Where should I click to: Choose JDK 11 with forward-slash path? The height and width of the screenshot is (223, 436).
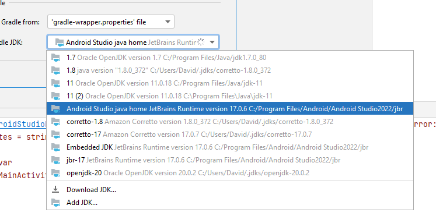(x=230, y=83)
